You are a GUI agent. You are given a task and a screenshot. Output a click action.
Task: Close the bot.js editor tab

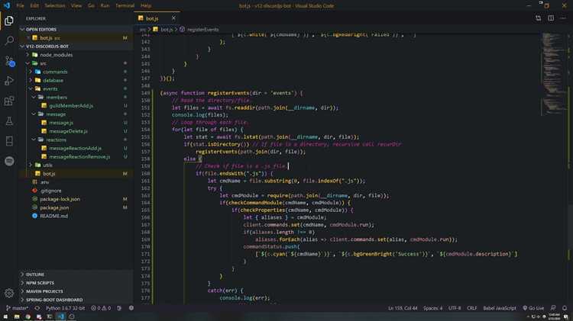click(173, 18)
